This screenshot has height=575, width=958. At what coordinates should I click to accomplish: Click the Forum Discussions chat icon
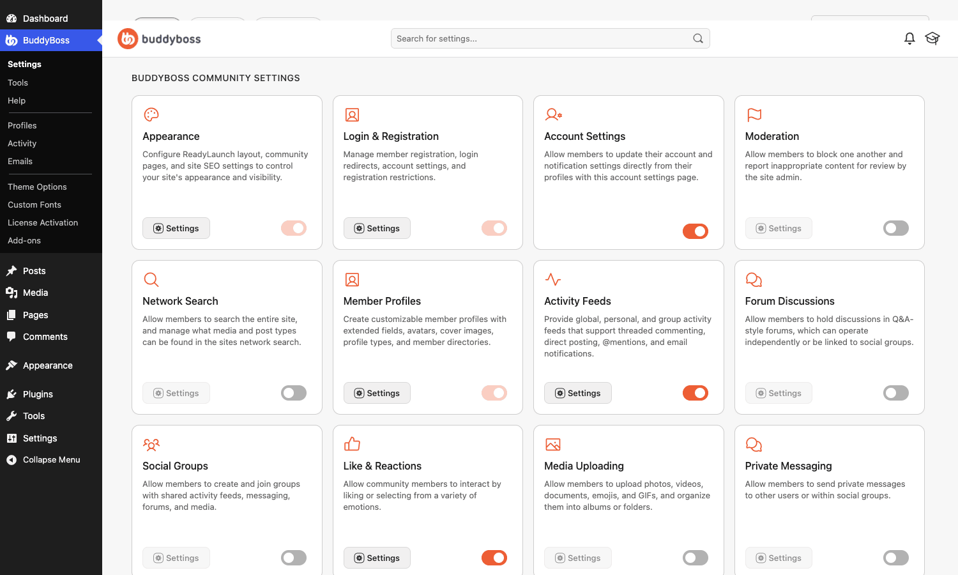[754, 279]
